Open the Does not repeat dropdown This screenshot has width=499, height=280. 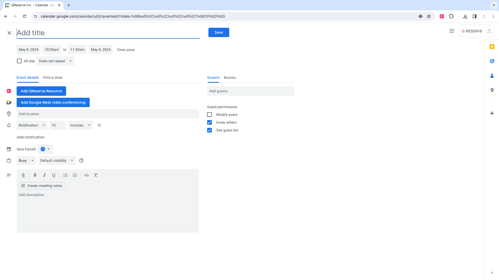56,61
